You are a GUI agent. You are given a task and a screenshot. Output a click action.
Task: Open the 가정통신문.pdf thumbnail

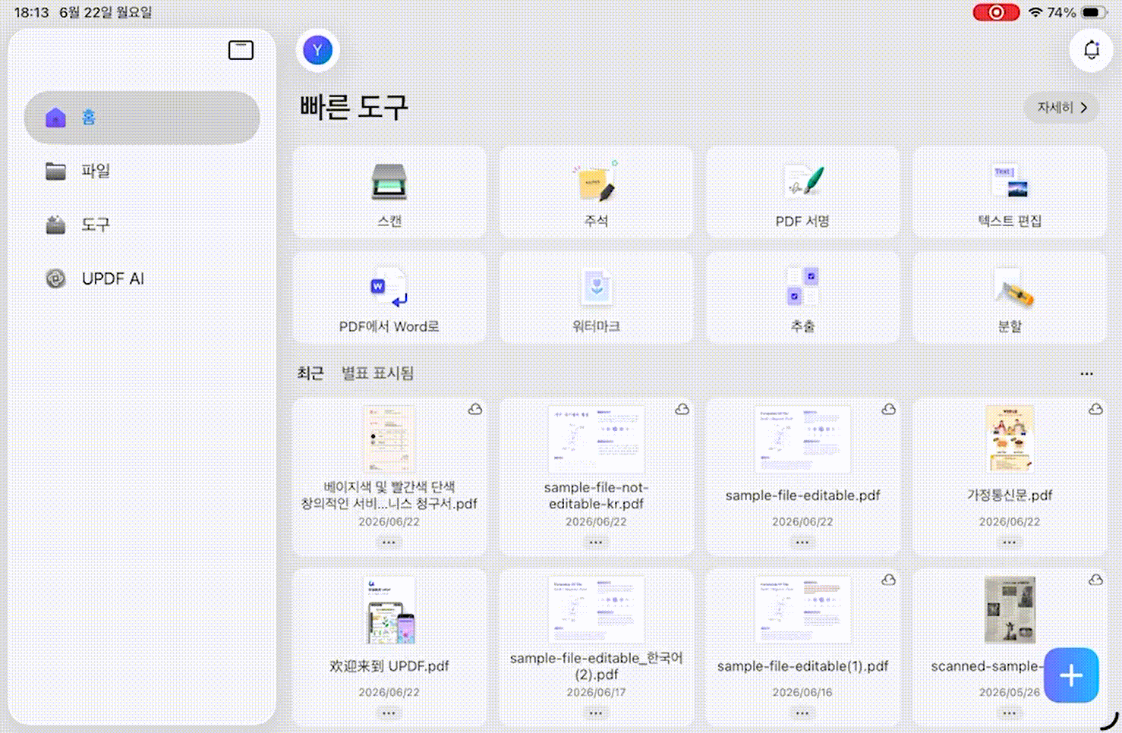1010,439
